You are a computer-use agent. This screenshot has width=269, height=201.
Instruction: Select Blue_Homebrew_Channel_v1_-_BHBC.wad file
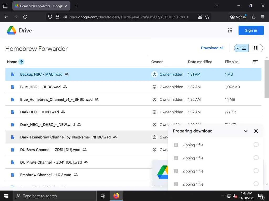133,99
